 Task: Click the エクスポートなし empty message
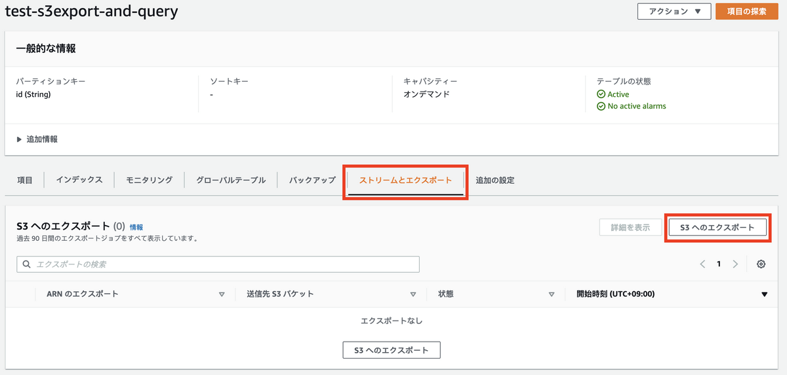click(x=392, y=321)
